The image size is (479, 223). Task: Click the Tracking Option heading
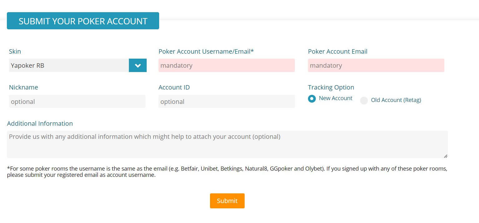point(331,87)
